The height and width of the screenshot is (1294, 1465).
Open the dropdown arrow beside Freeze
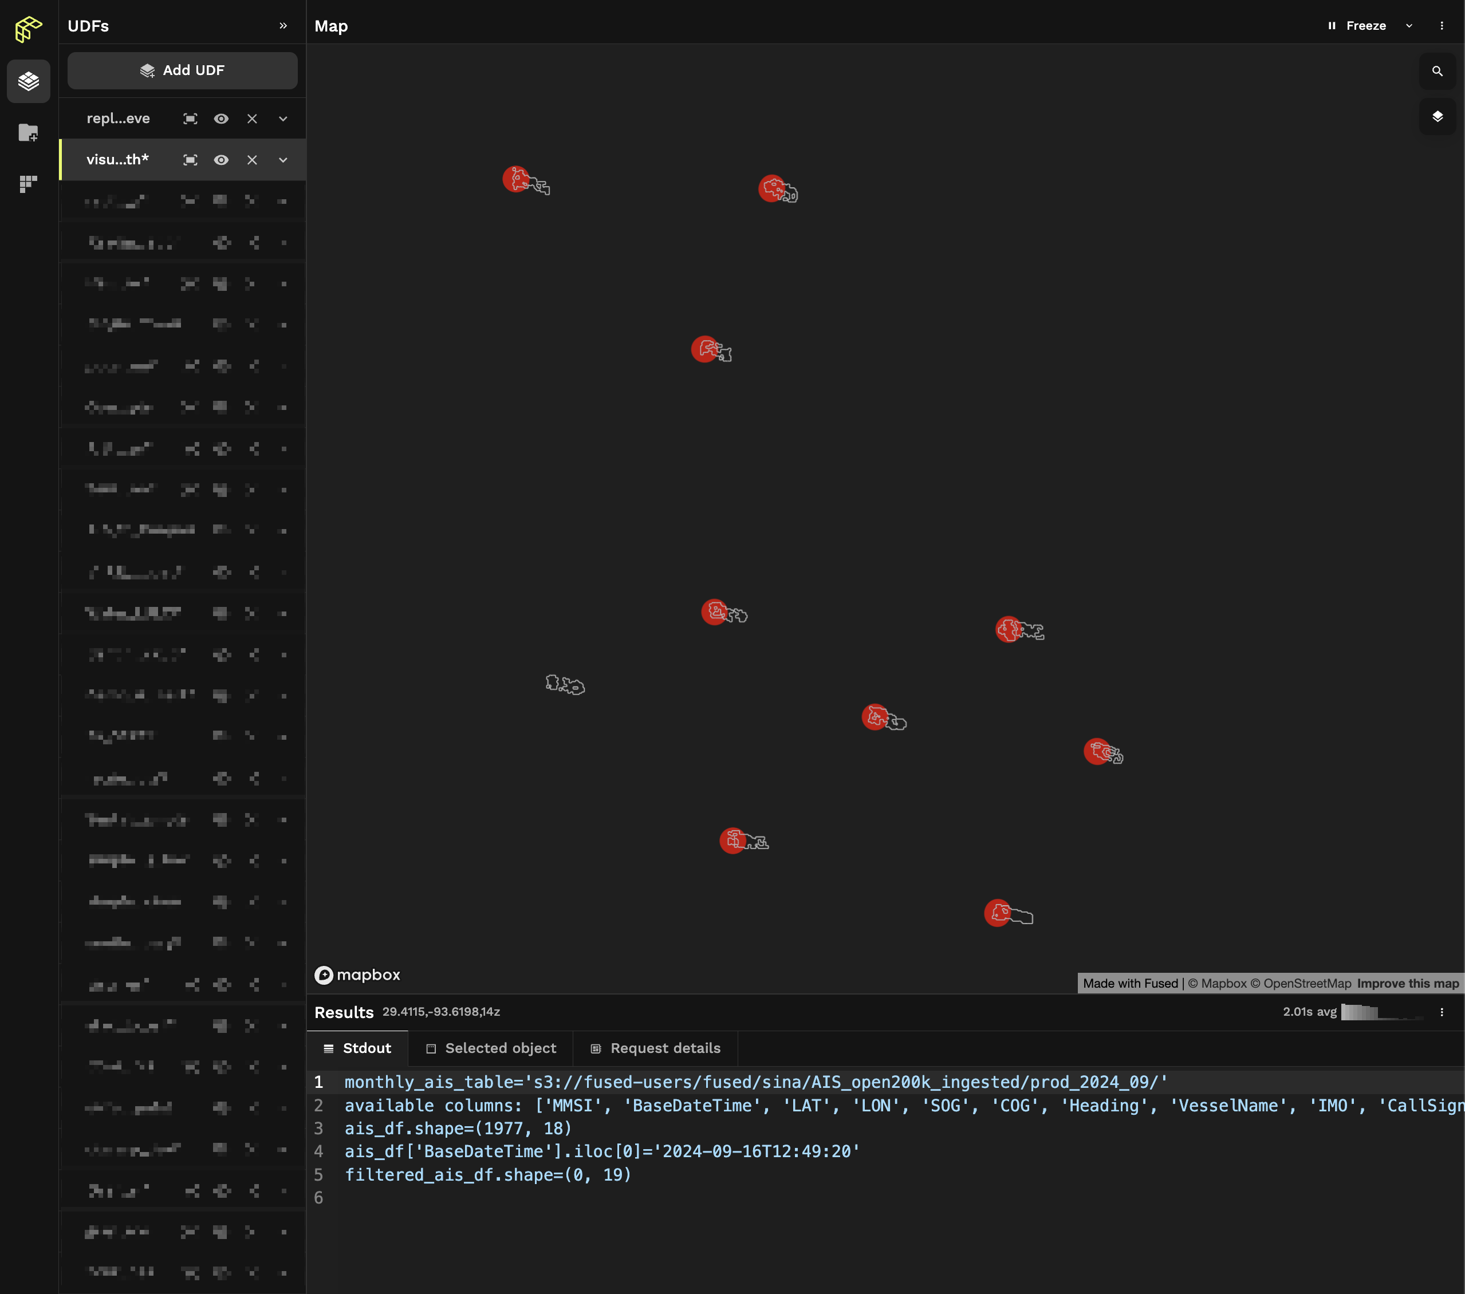pyautogui.click(x=1409, y=26)
